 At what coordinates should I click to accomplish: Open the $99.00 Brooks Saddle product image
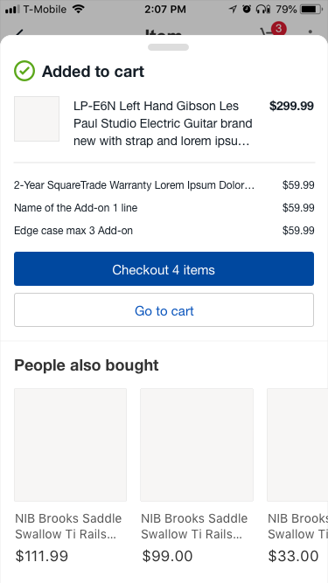pos(197,445)
